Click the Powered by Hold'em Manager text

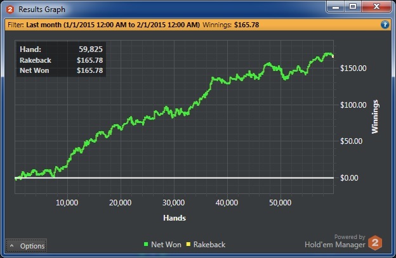(x=335, y=241)
